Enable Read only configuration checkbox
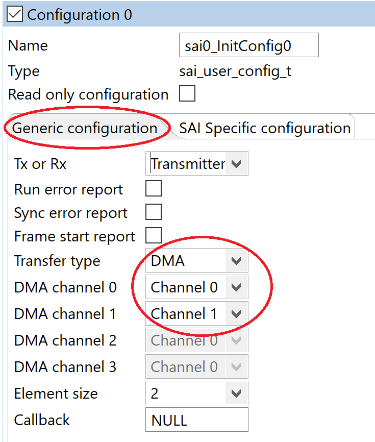The width and height of the screenshot is (375, 442). click(x=187, y=94)
